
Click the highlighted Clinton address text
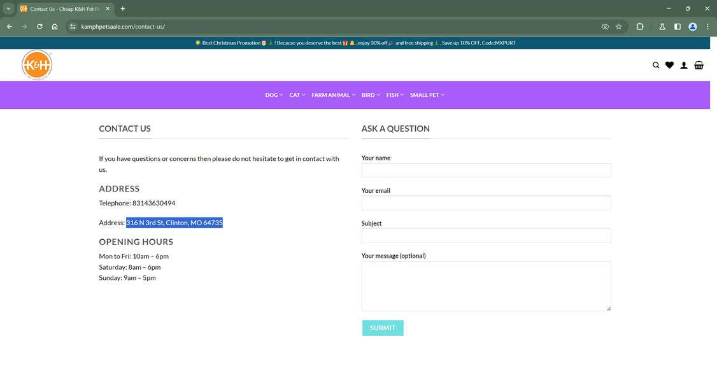[174, 222]
